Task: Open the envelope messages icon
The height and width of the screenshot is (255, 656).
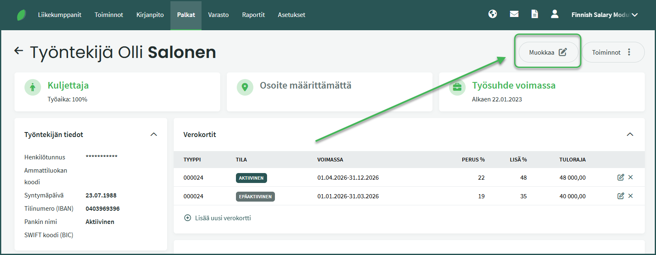Action: click(x=514, y=14)
